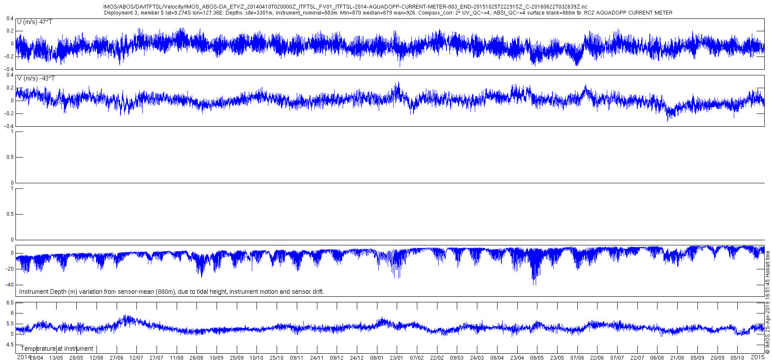The width and height of the screenshot is (772, 364).
Task: Select date tick '26/08'
Action: pos(196,358)
